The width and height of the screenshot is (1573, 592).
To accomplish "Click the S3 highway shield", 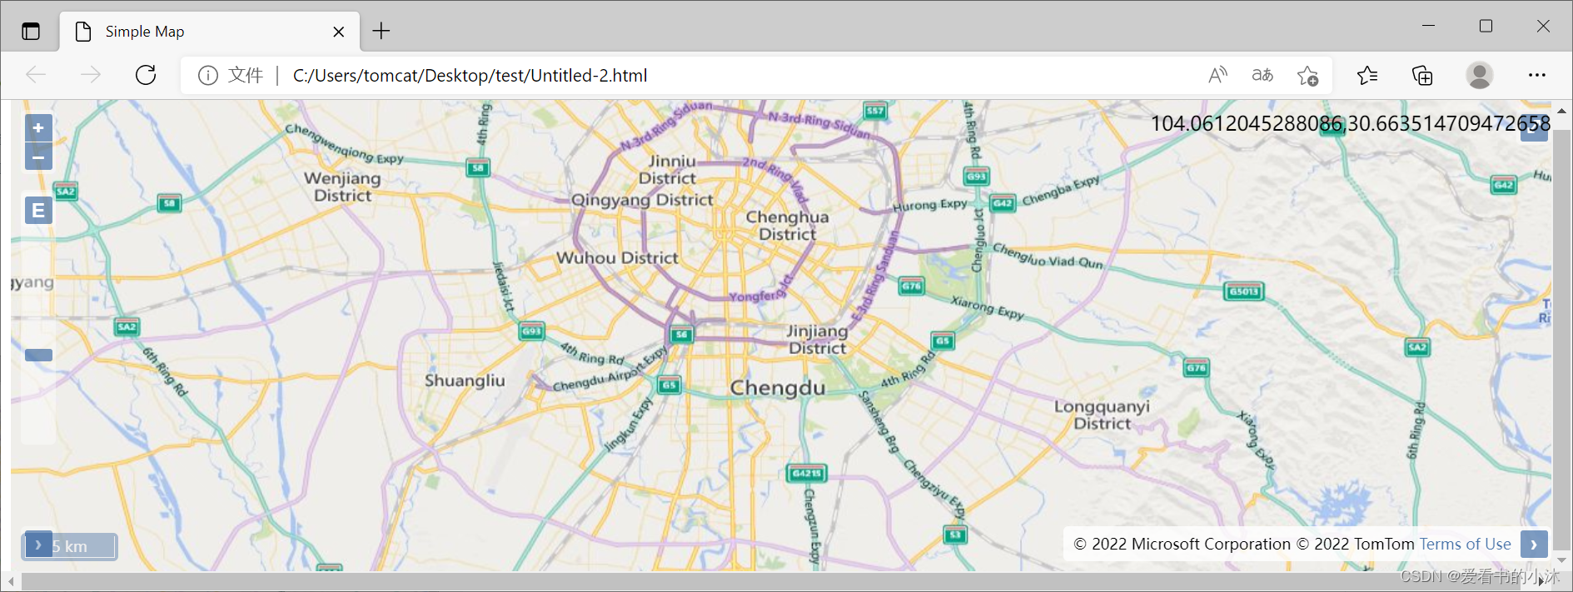I will [x=955, y=535].
